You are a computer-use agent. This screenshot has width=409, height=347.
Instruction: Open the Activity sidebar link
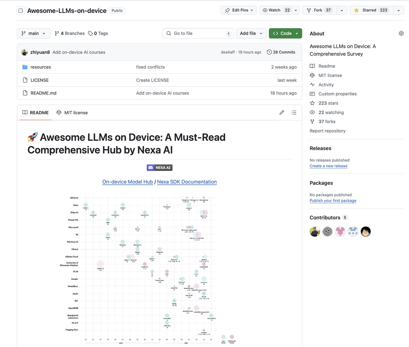coord(322,85)
